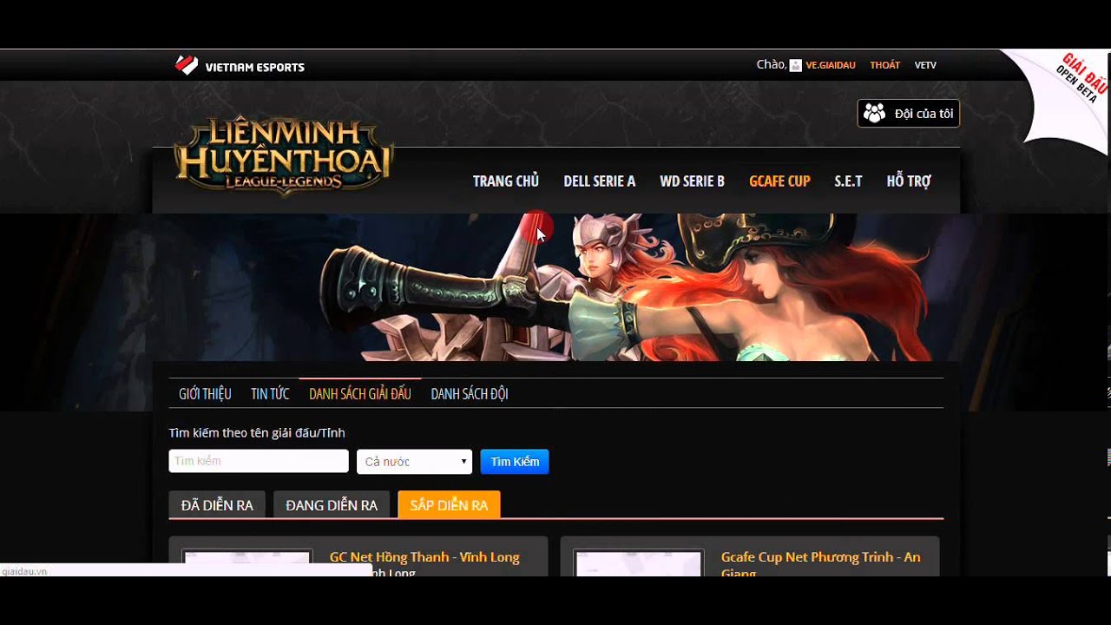This screenshot has height=625, width=1111.
Task: Log out using the THOÁT link
Action: (885, 65)
